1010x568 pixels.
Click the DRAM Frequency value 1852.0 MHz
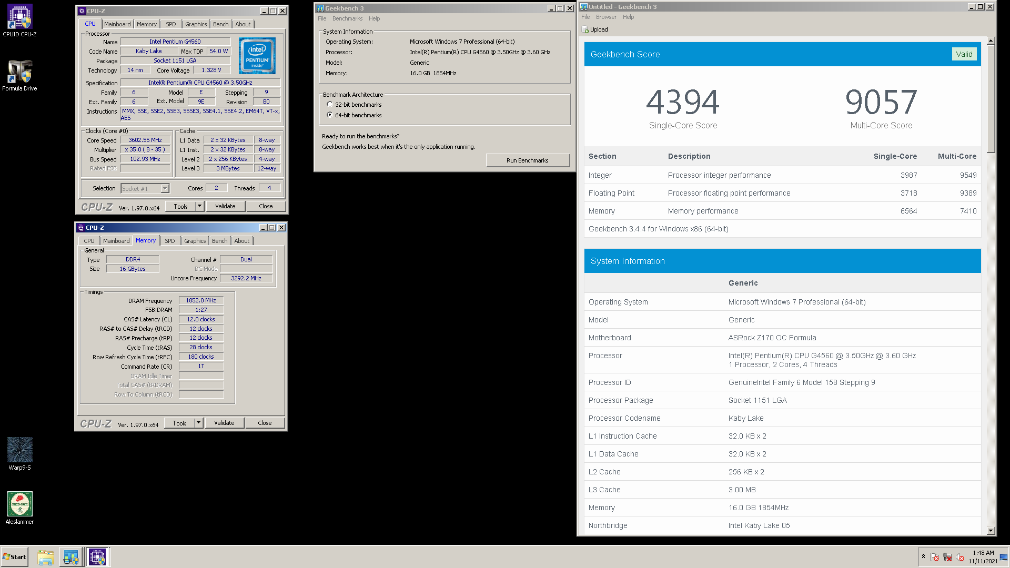(x=201, y=300)
